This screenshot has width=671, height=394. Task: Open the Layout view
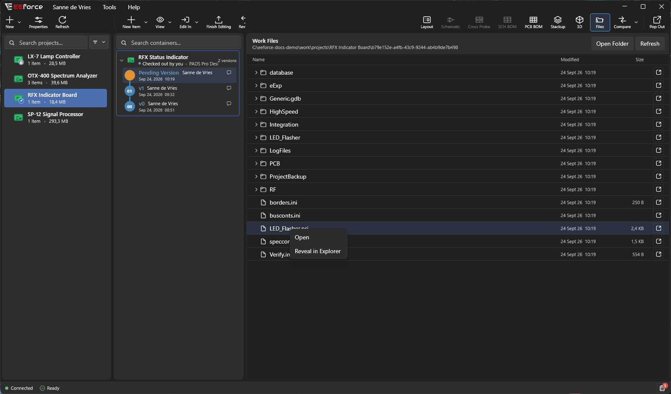tap(427, 22)
